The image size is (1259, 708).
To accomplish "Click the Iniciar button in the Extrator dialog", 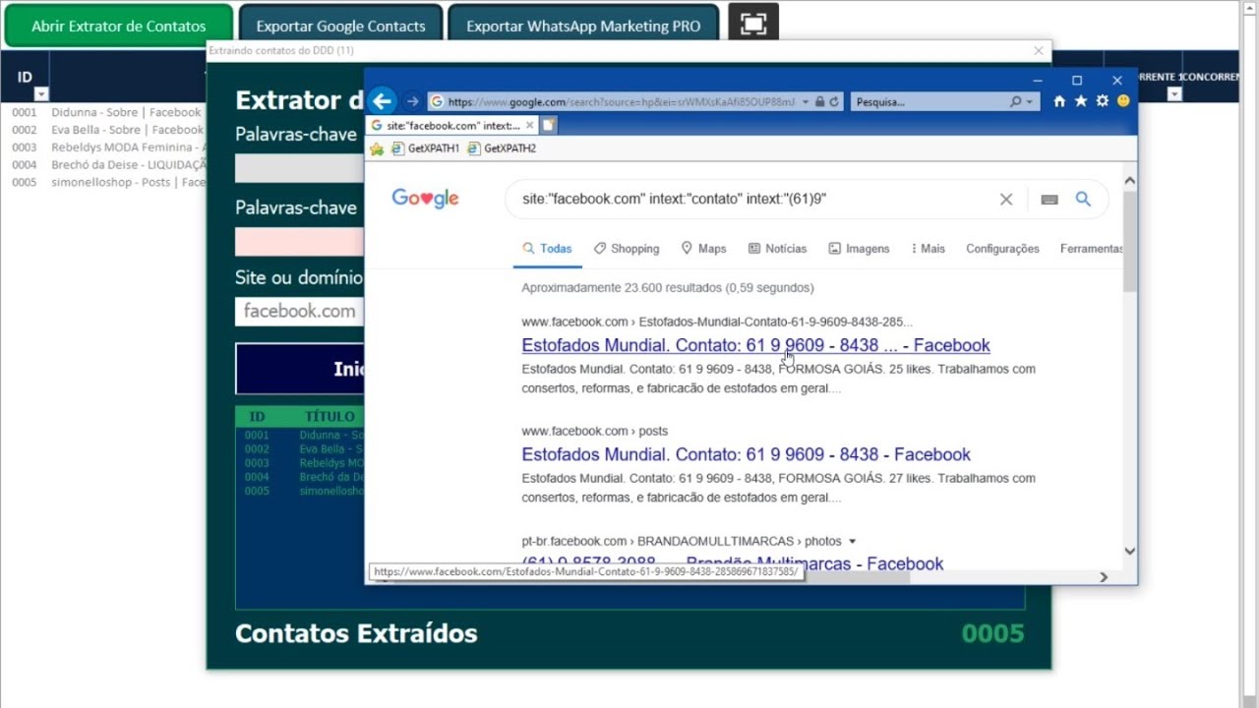I will pos(300,369).
